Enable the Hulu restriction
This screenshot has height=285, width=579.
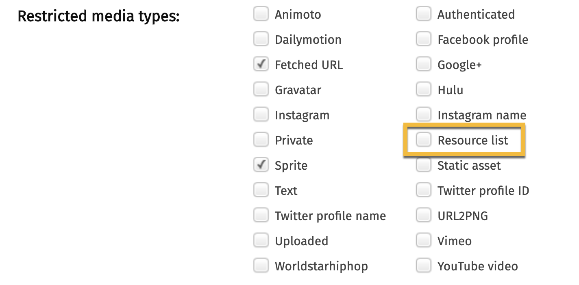tap(424, 89)
